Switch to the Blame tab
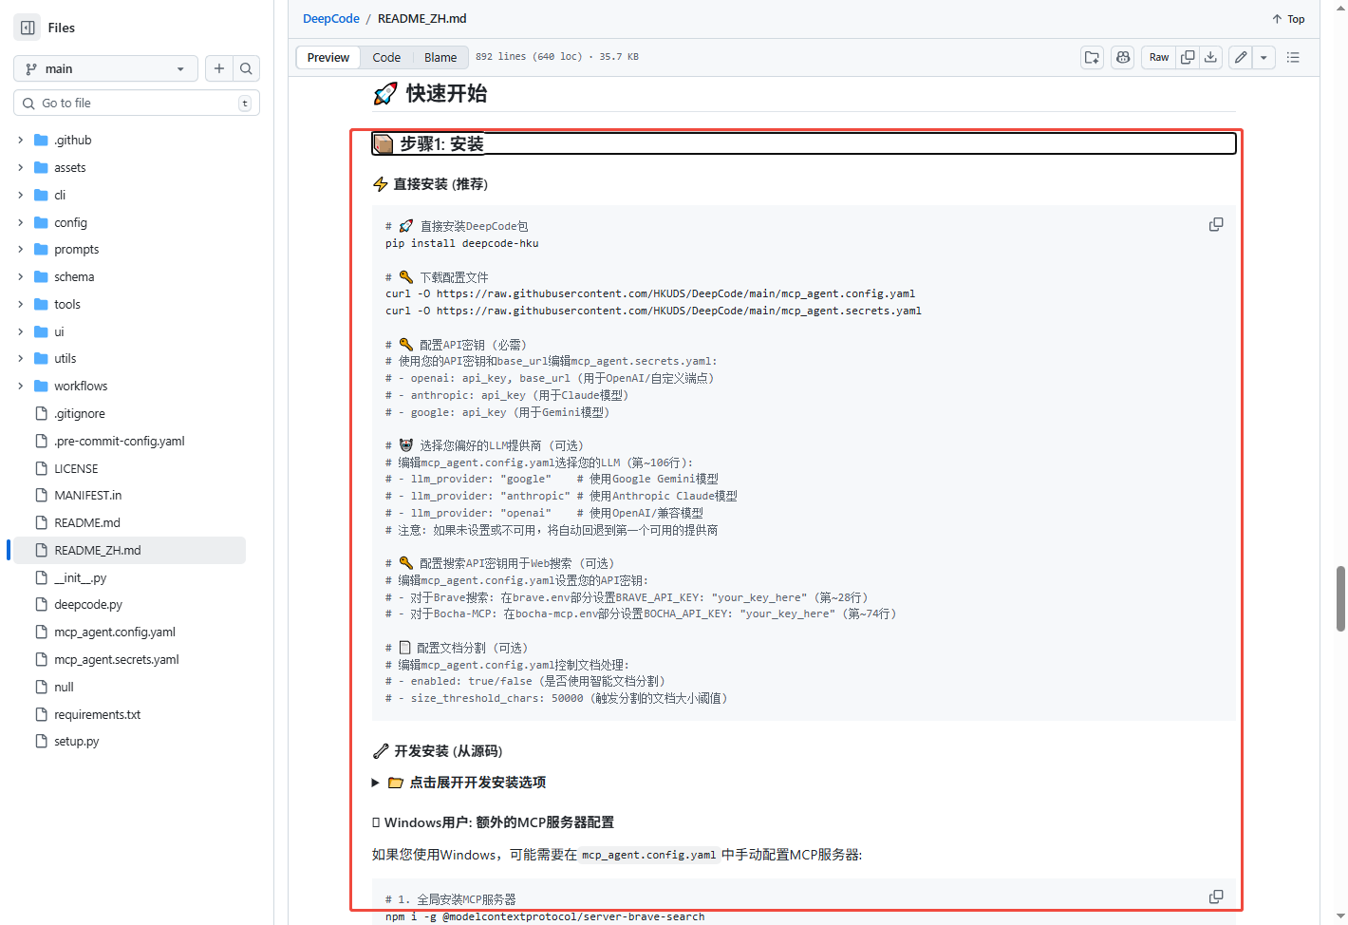Viewport: 1348px width, 925px height. (x=440, y=57)
